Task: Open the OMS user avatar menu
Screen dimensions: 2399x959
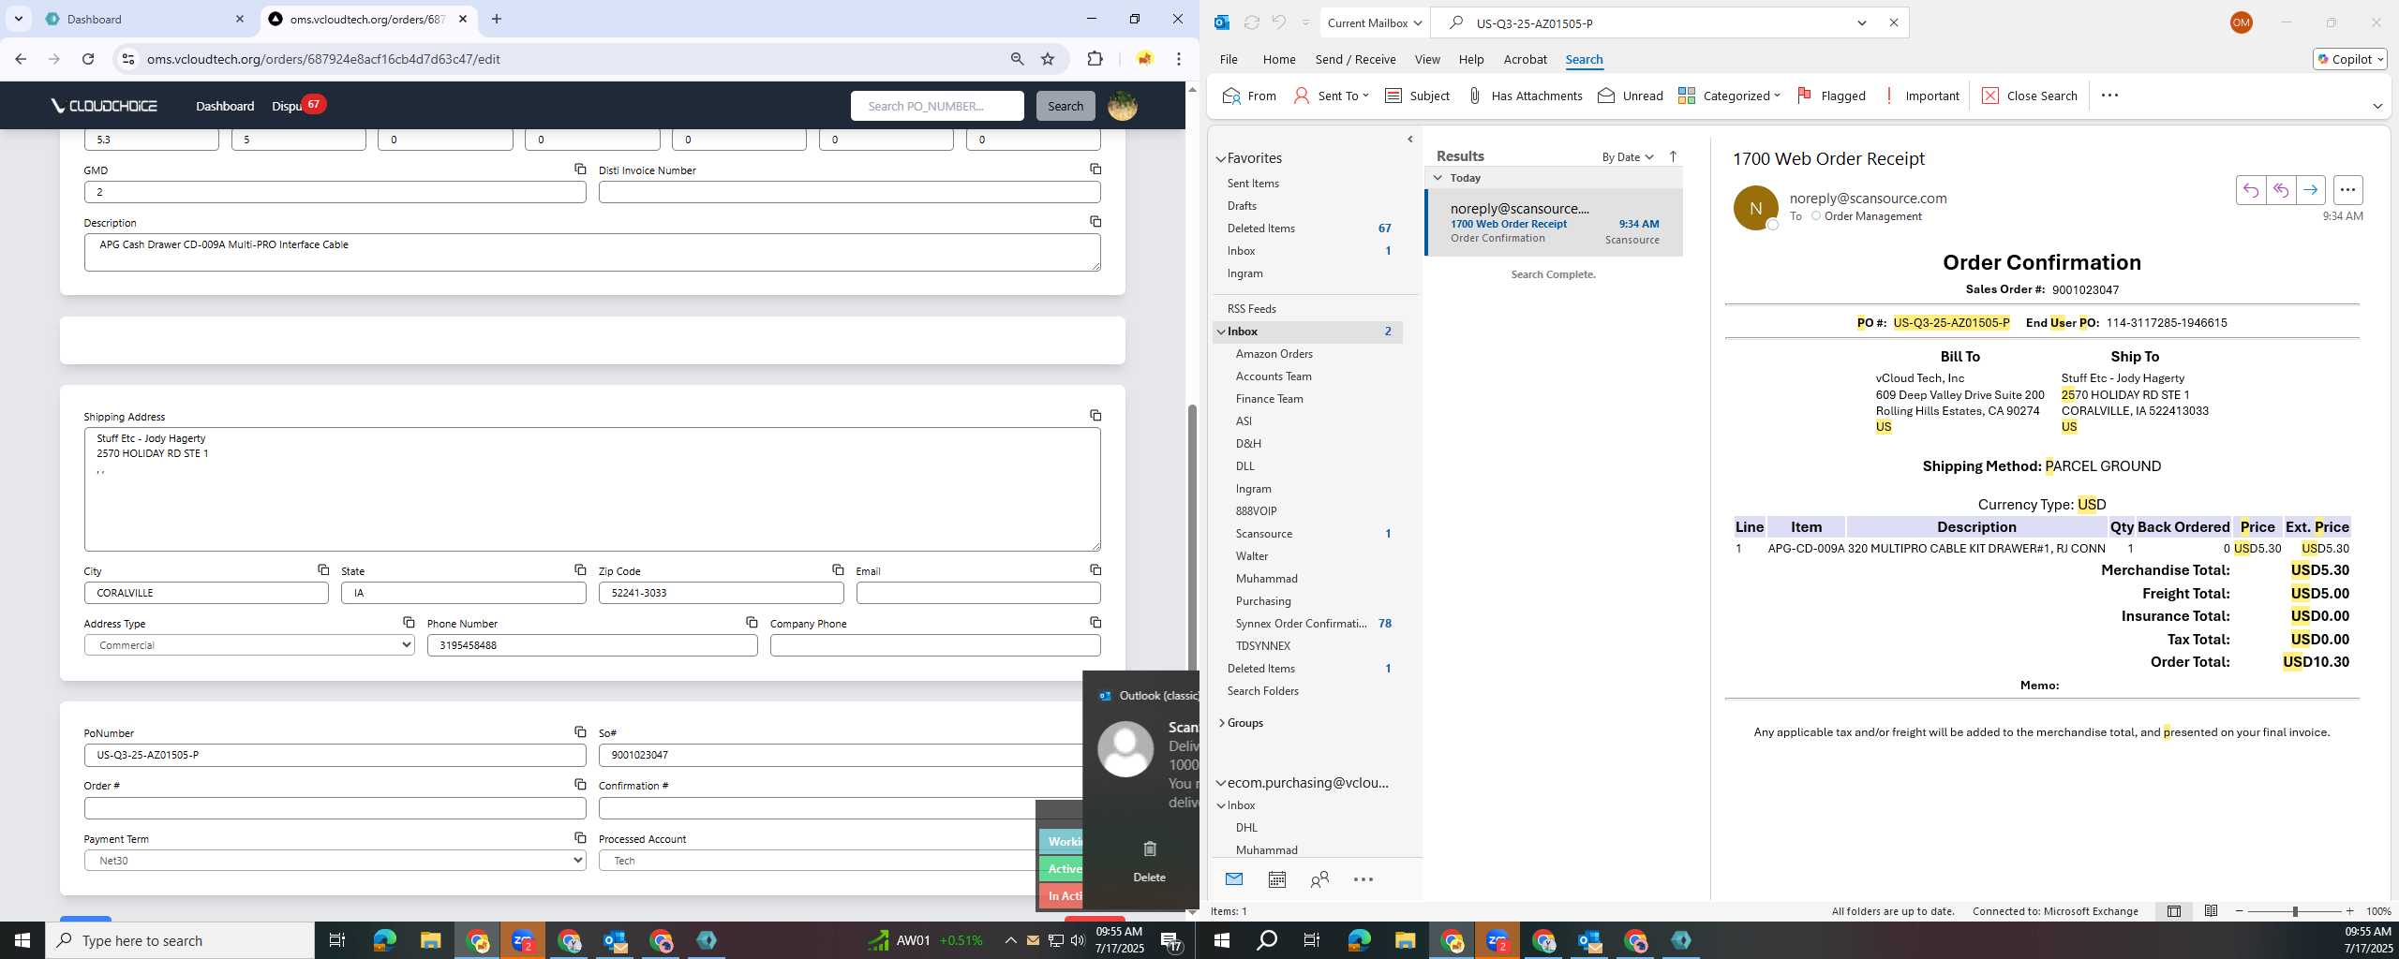Action: 1123,106
